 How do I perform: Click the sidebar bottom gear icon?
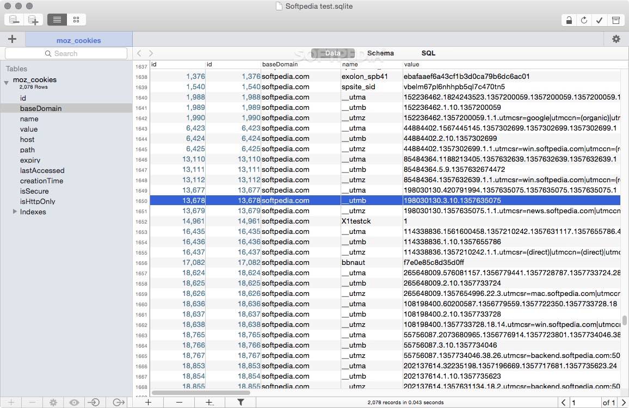point(53,403)
